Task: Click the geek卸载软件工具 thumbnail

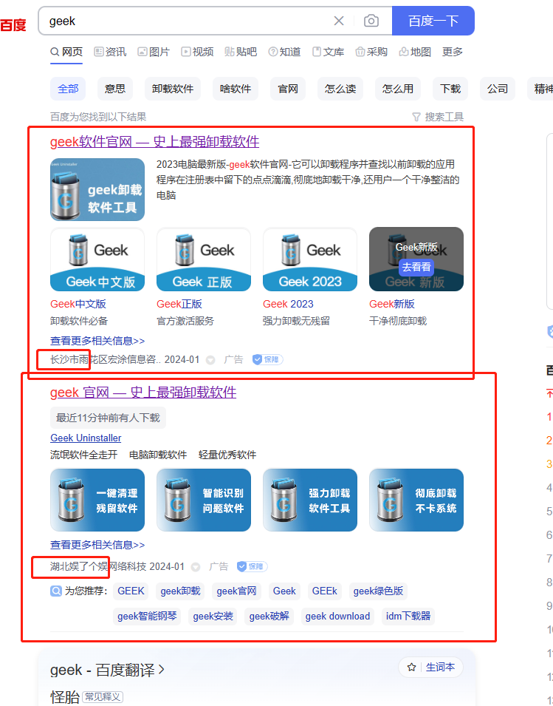Action: coord(97,189)
